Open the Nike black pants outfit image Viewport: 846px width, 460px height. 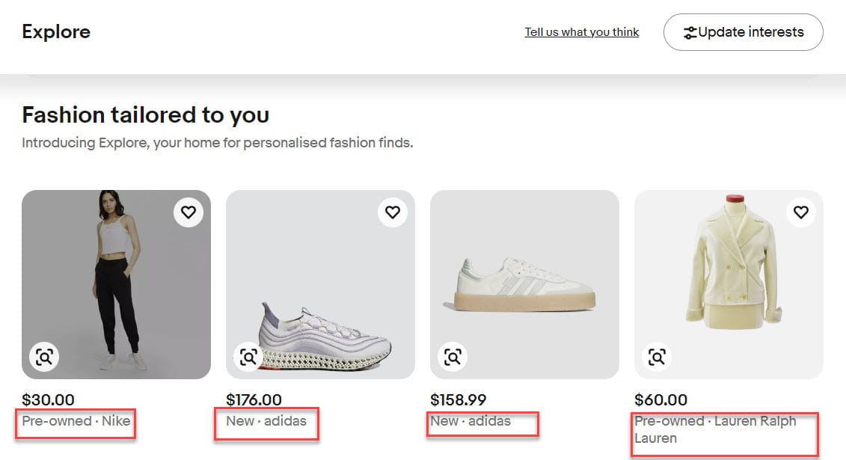click(116, 284)
